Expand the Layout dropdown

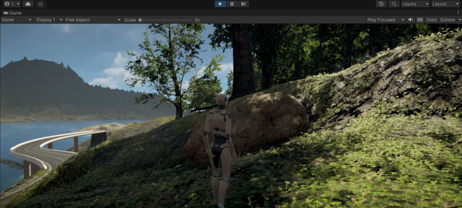click(446, 4)
